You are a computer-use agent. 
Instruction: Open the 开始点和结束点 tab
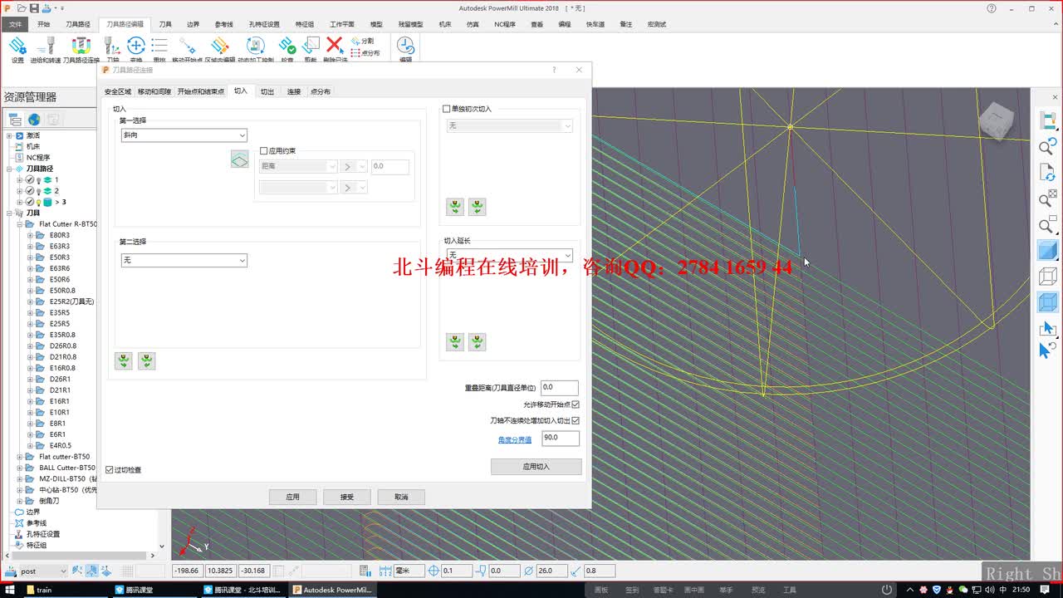click(200, 91)
